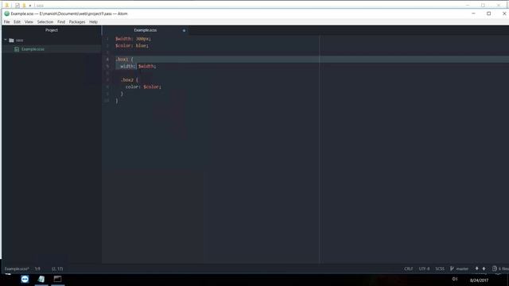Click line number 10 in gutter
The height and width of the screenshot is (286, 509).
coord(107,101)
